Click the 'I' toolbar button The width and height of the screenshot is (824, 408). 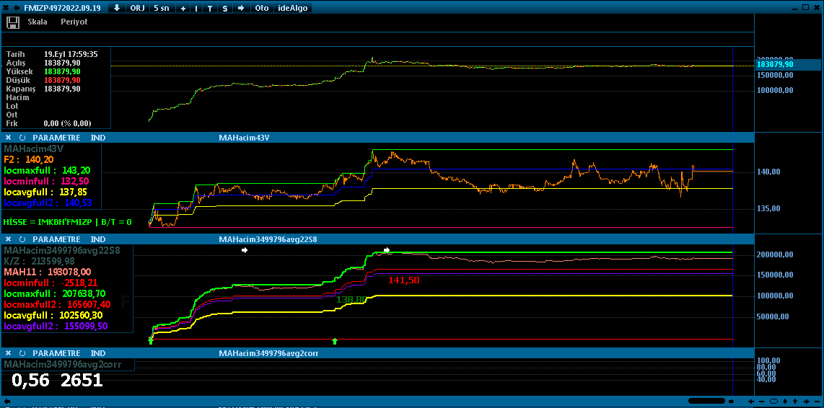(196, 9)
